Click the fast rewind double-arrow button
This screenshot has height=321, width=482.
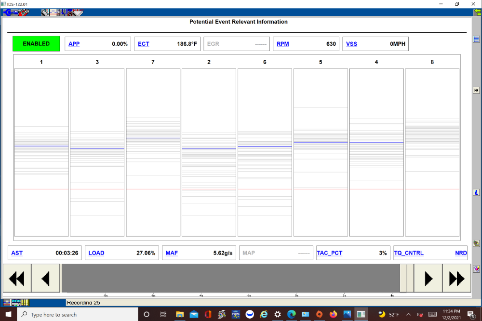pyautogui.click(x=17, y=278)
